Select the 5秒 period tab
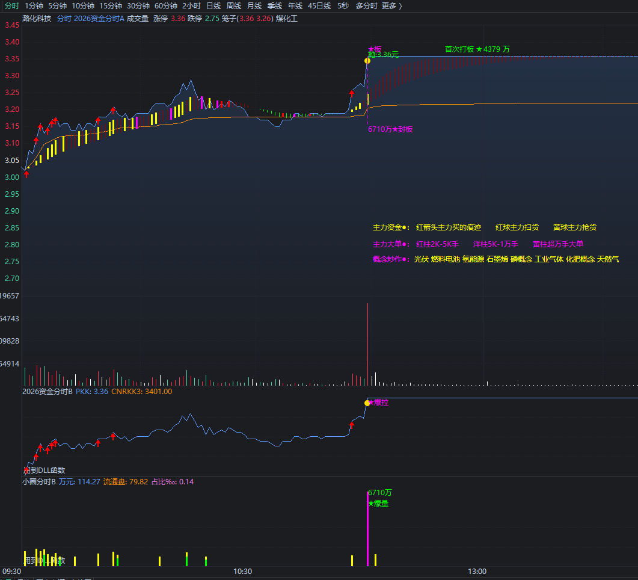Image resolution: width=638 pixels, height=580 pixels. pos(343,5)
